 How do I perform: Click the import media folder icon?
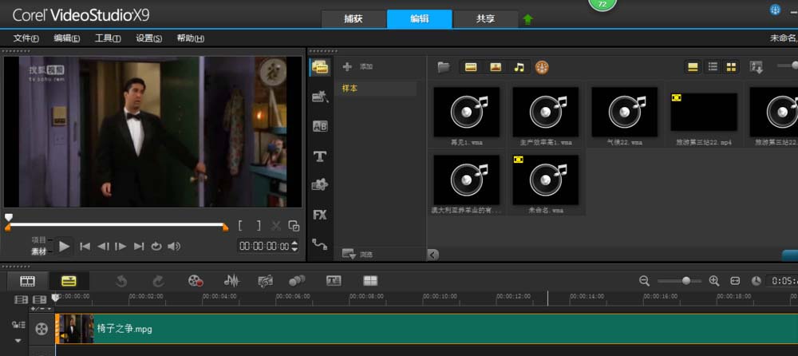click(444, 67)
